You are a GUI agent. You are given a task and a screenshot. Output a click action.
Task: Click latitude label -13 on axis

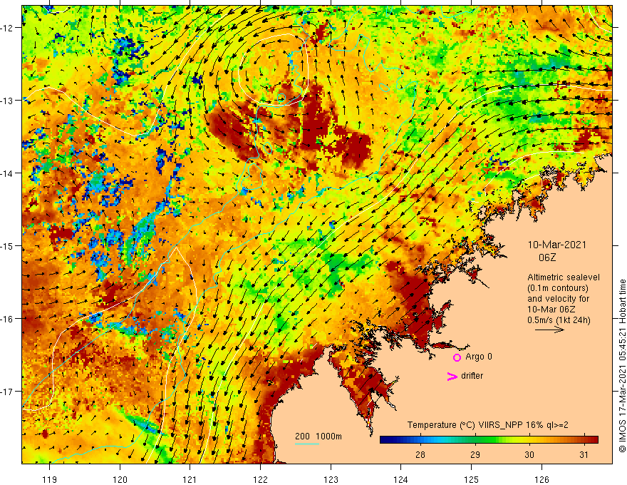[7, 101]
